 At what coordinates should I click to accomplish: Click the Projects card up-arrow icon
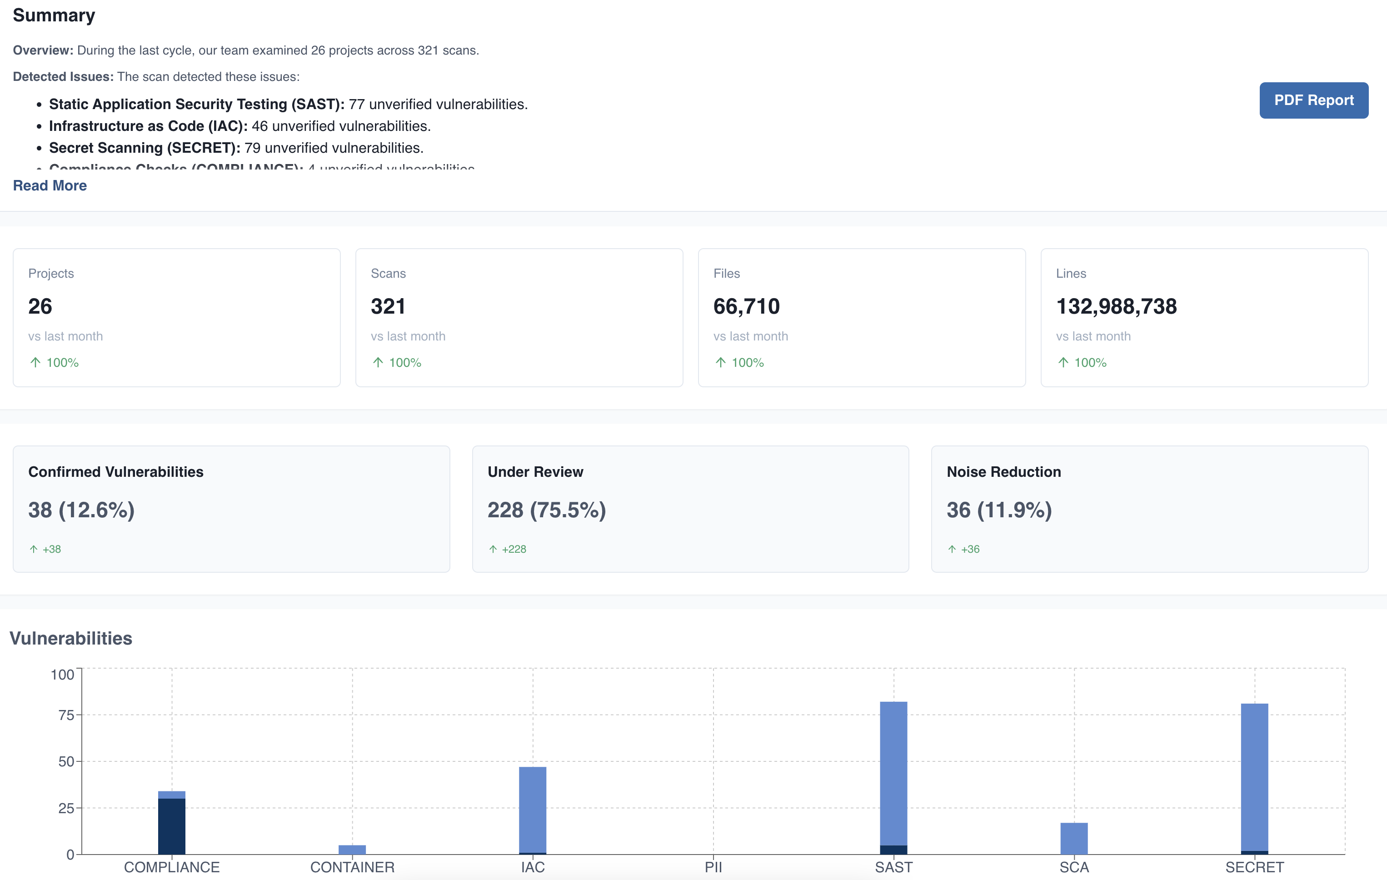click(35, 362)
